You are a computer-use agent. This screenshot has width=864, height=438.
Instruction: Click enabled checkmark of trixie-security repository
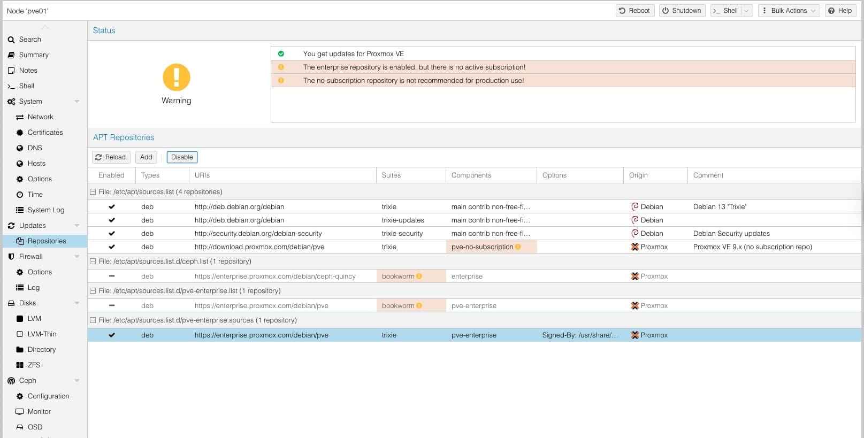(112, 234)
